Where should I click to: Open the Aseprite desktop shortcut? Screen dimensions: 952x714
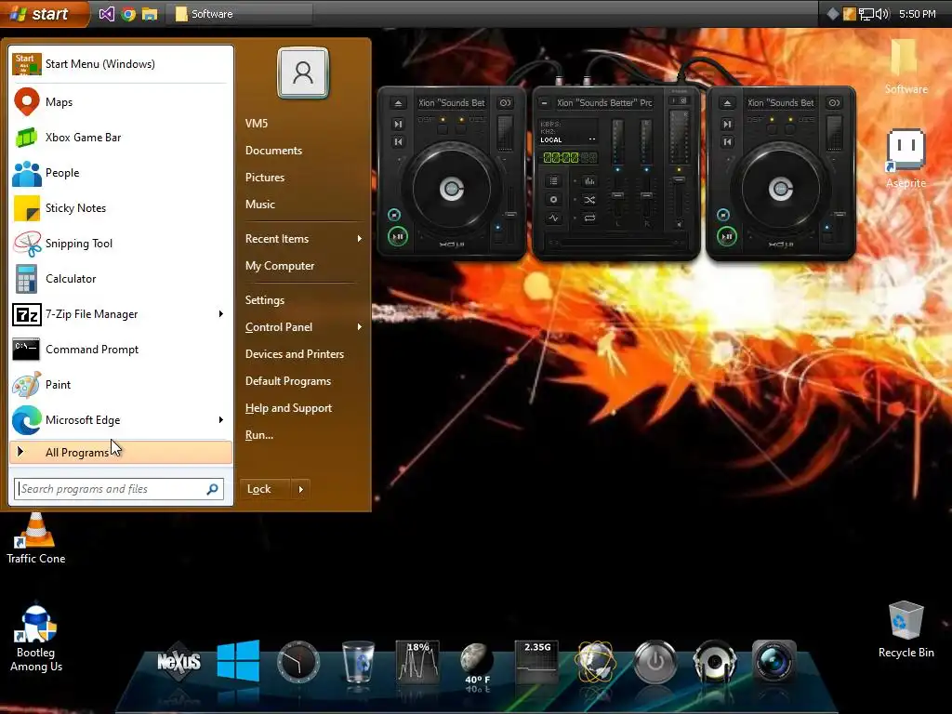click(906, 158)
